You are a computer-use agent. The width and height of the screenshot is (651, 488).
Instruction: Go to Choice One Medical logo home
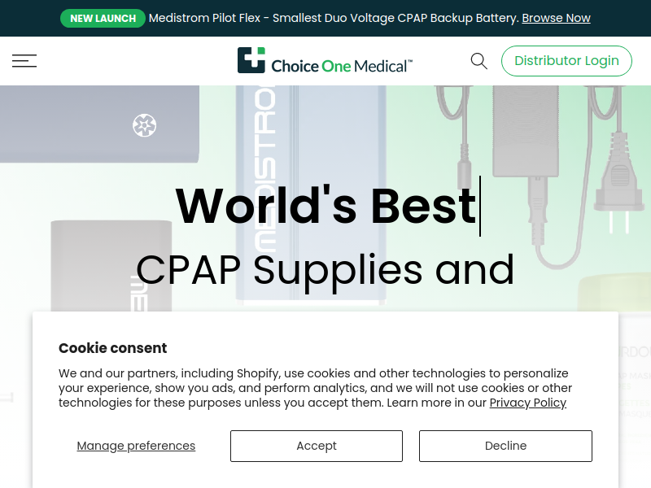pyautogui.click(x=325, y=60)
